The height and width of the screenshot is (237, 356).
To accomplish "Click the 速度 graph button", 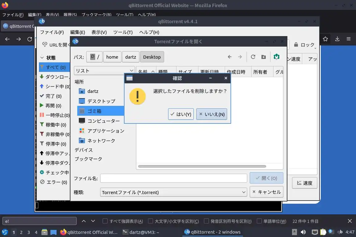I will [304, 183].
